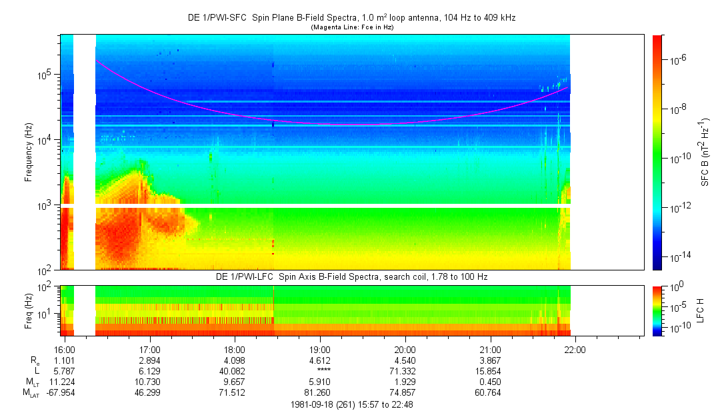Screen dimensions: 722x413
Task: Click the main plot title text
Action: [x=352, y=18]
